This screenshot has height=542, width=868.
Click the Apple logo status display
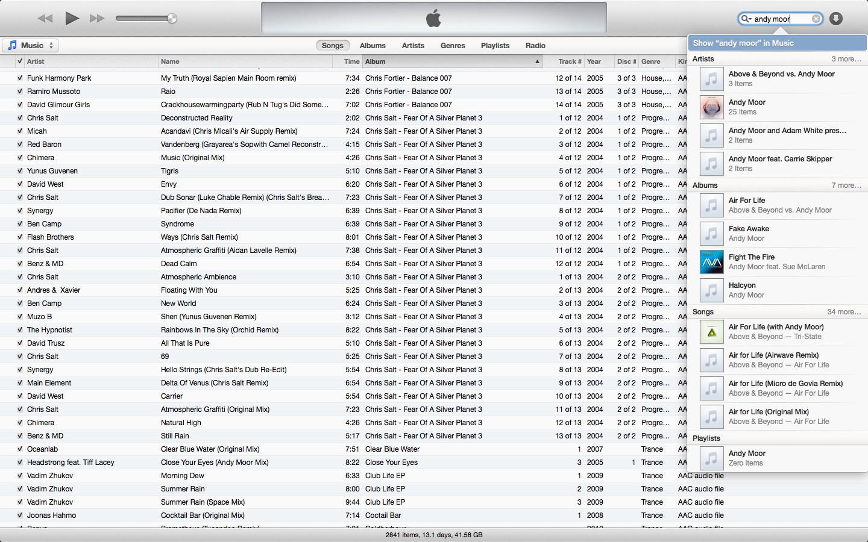click(x=434, y=18)
